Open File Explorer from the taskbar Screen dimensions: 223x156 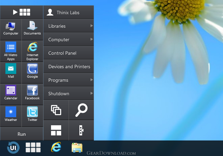pos(77,148)
